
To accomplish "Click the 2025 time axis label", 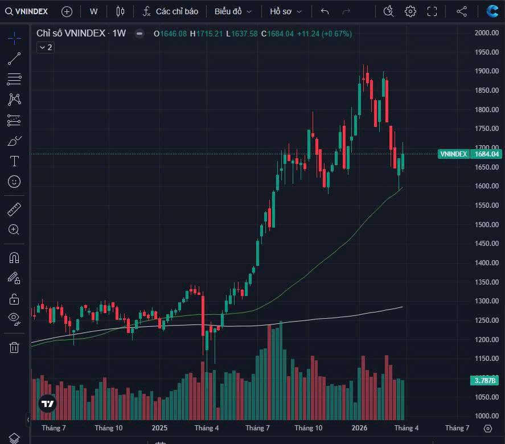I will (x=159, y=428).
